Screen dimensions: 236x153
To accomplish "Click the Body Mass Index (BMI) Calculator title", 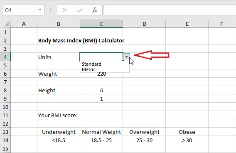I will tap(81, 40).
